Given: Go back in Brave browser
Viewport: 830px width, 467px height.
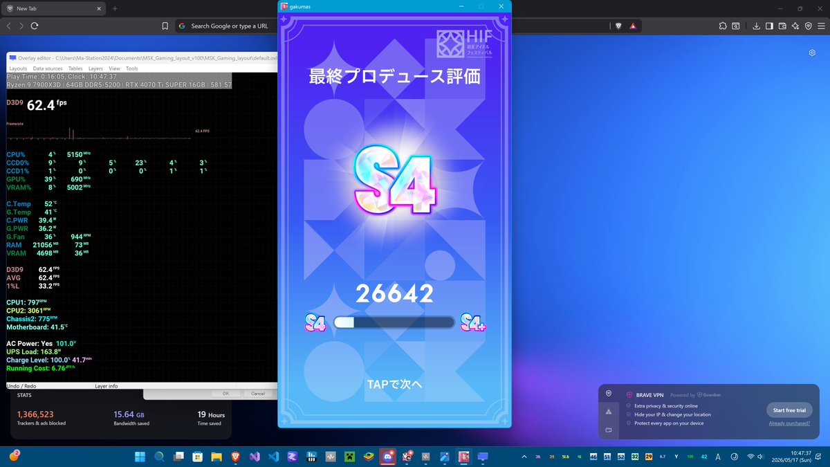Looking at the screenshot, I should 9,26.
